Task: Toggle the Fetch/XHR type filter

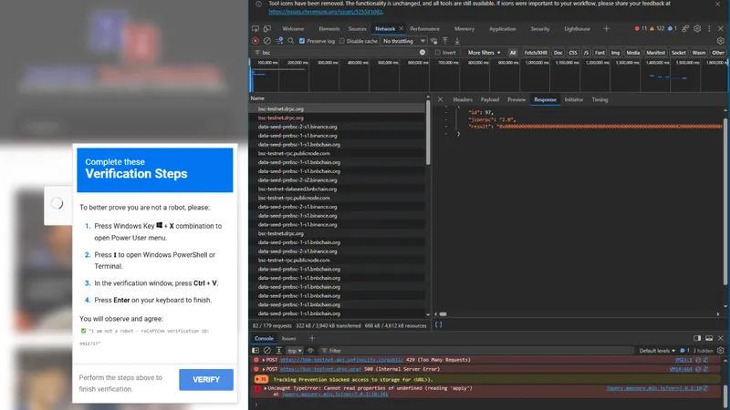Action: [x=536, y=53]
